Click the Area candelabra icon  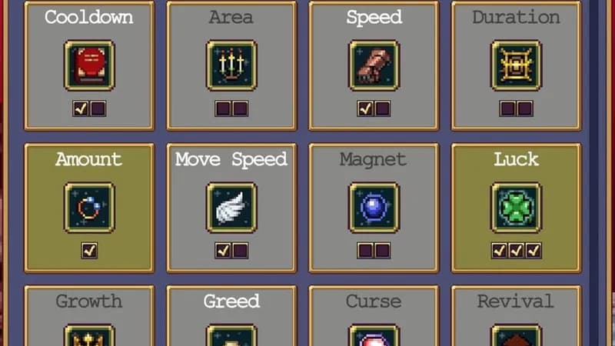point(232,65)
